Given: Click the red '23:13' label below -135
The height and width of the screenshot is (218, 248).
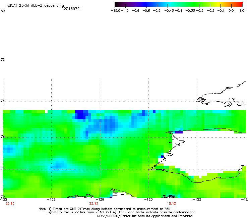Looking at the screenshot, I should coord(10,204).
